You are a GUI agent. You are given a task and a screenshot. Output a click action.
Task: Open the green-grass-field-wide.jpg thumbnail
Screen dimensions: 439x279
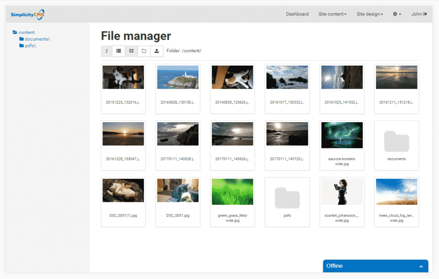pyautogui.click(x=232, y=192)
